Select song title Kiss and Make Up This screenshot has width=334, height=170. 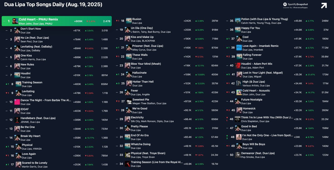point(142,37)
